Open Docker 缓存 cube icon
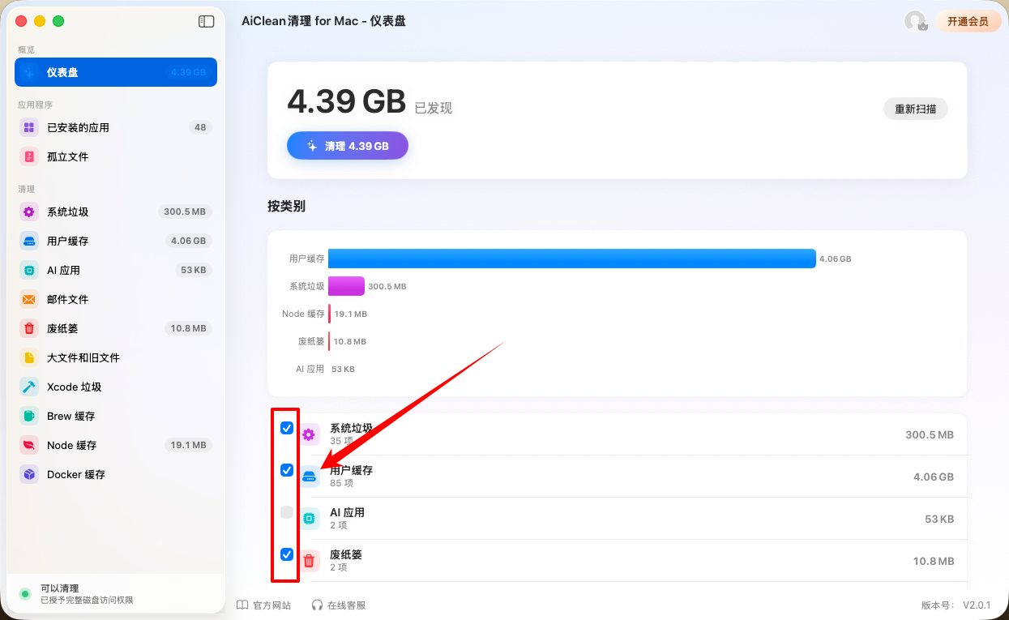 29,474
